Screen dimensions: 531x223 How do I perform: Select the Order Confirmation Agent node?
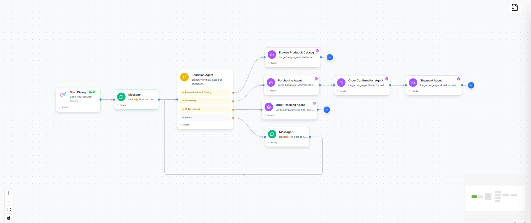pyautogui.click(x=365, y=81)
